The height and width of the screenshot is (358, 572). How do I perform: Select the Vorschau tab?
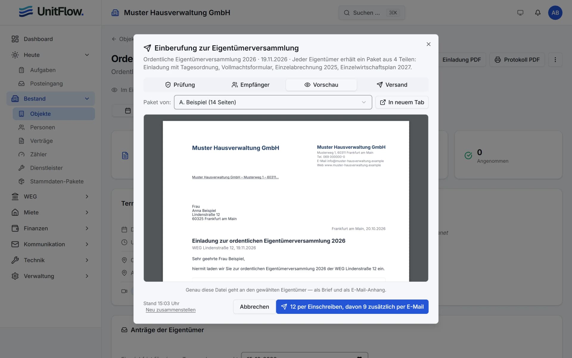tap(321, 85)
